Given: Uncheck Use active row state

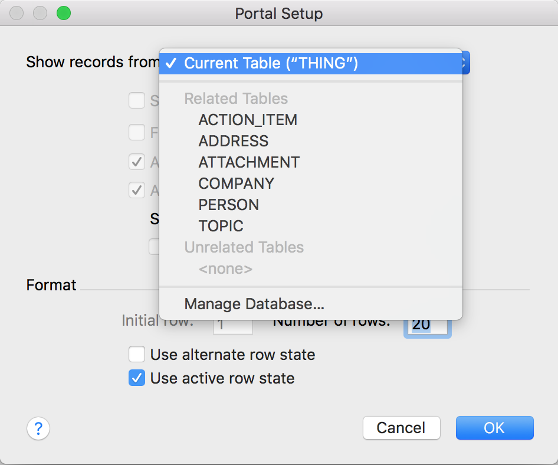Looking at the screenshot, I should [137, 378].
